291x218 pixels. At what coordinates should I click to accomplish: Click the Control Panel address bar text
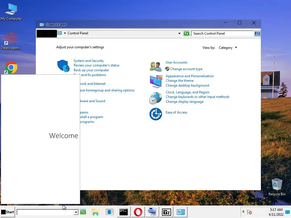click(78, 33)
